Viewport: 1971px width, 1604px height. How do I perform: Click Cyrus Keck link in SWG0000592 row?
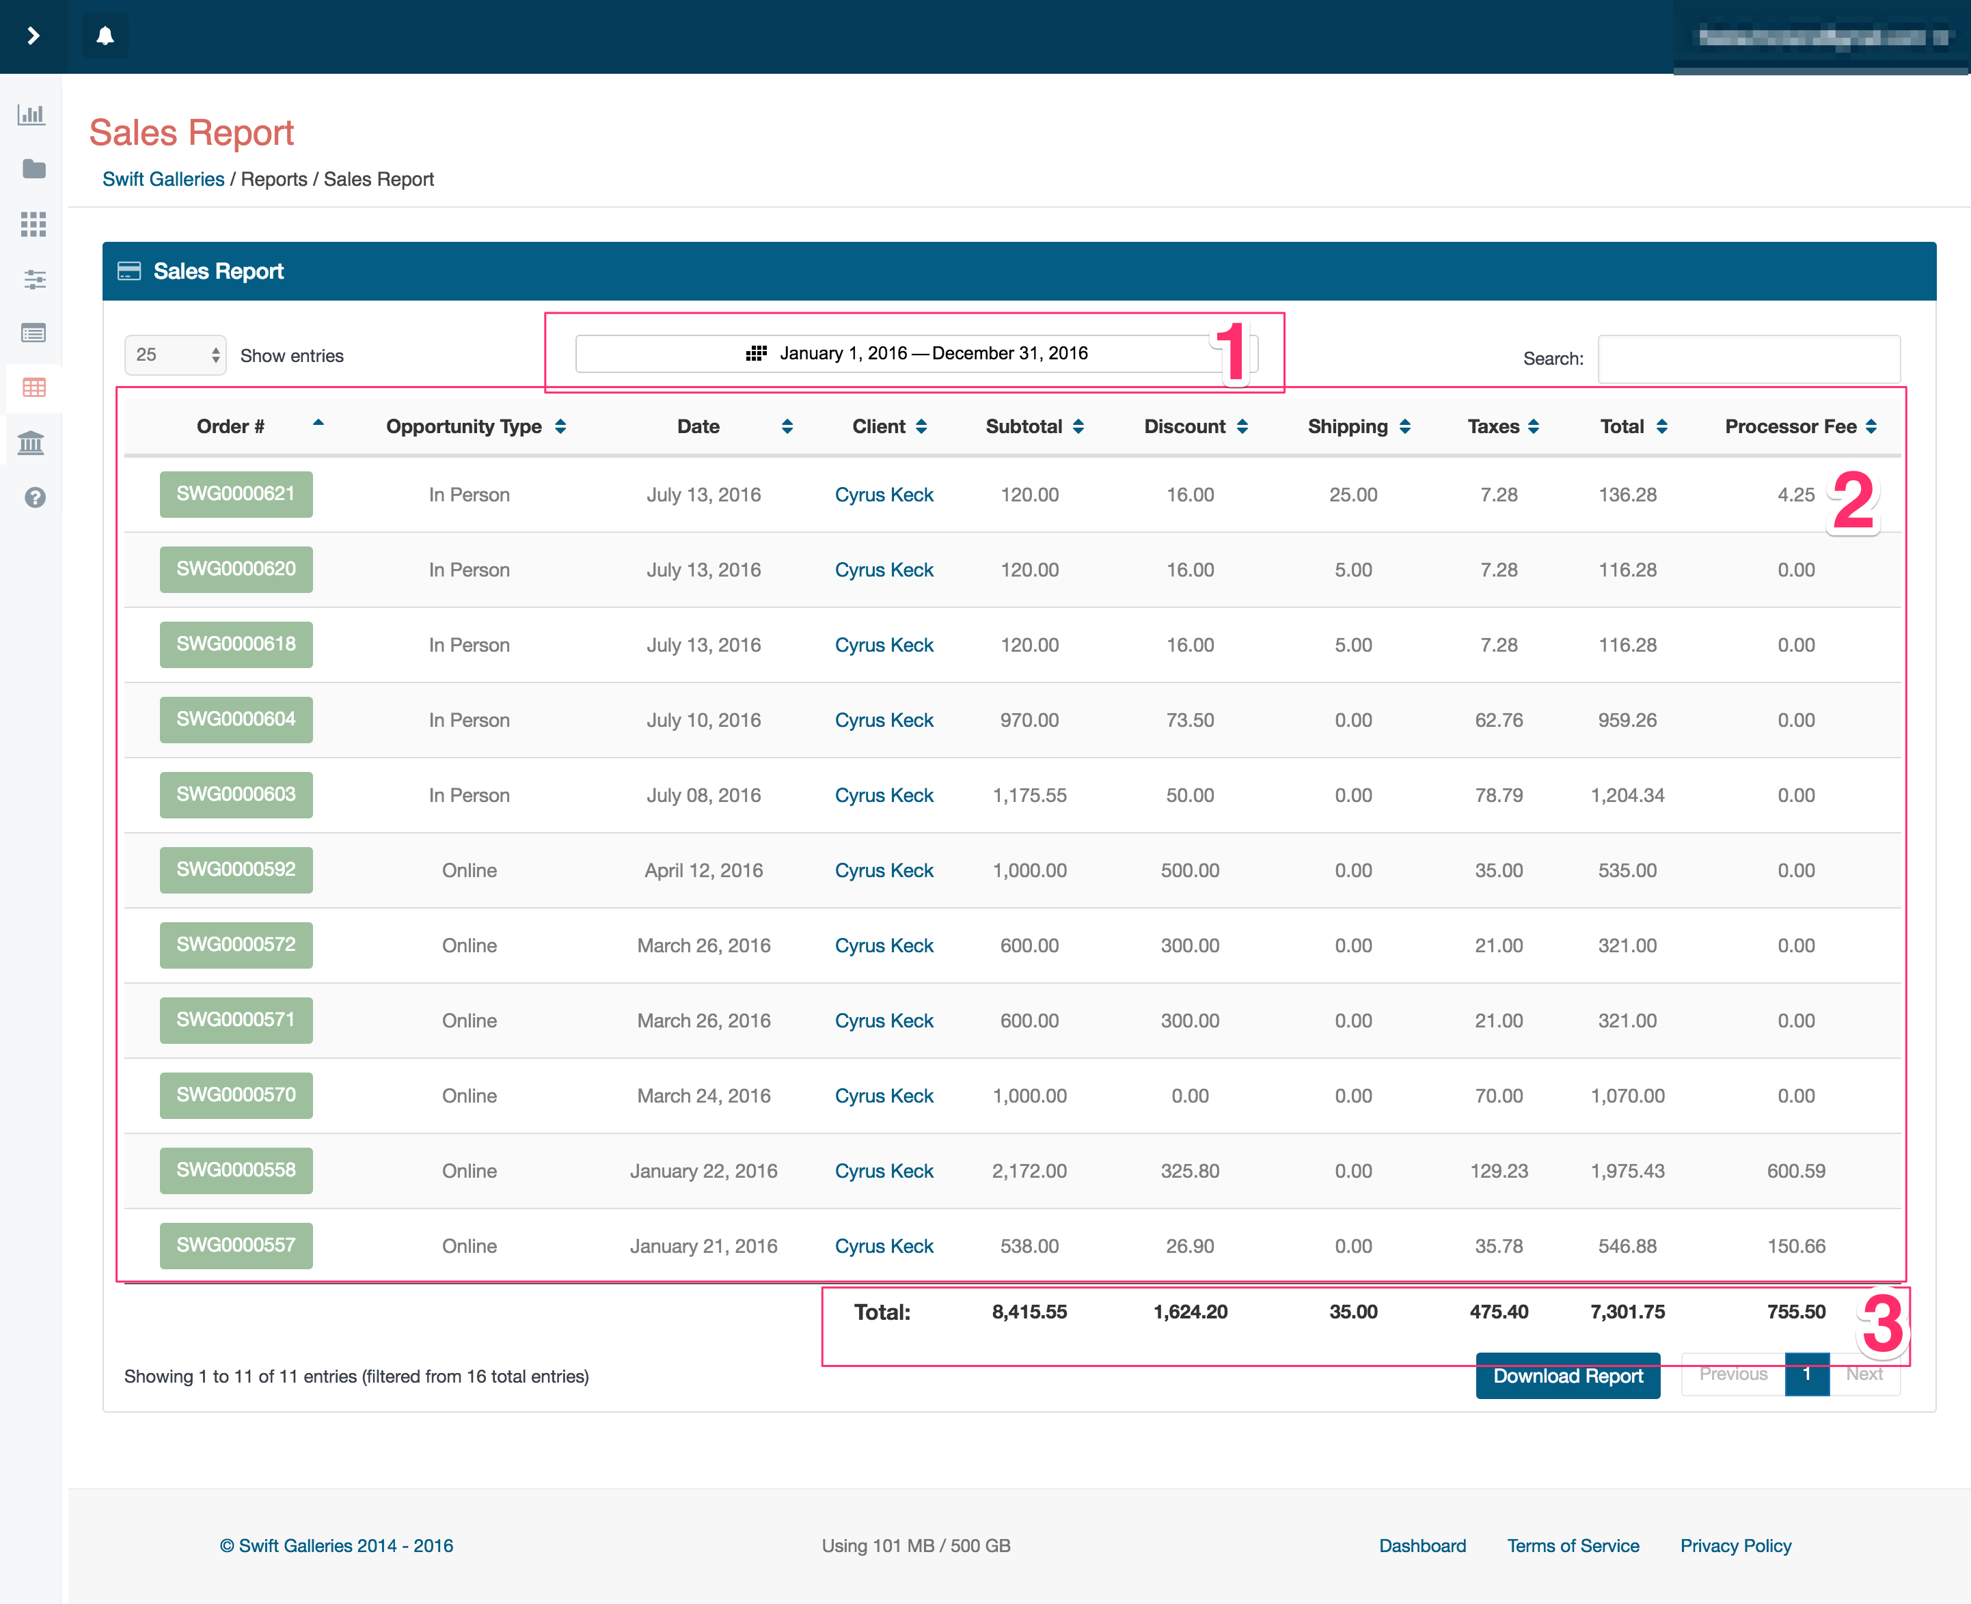(x=884, y=870)
